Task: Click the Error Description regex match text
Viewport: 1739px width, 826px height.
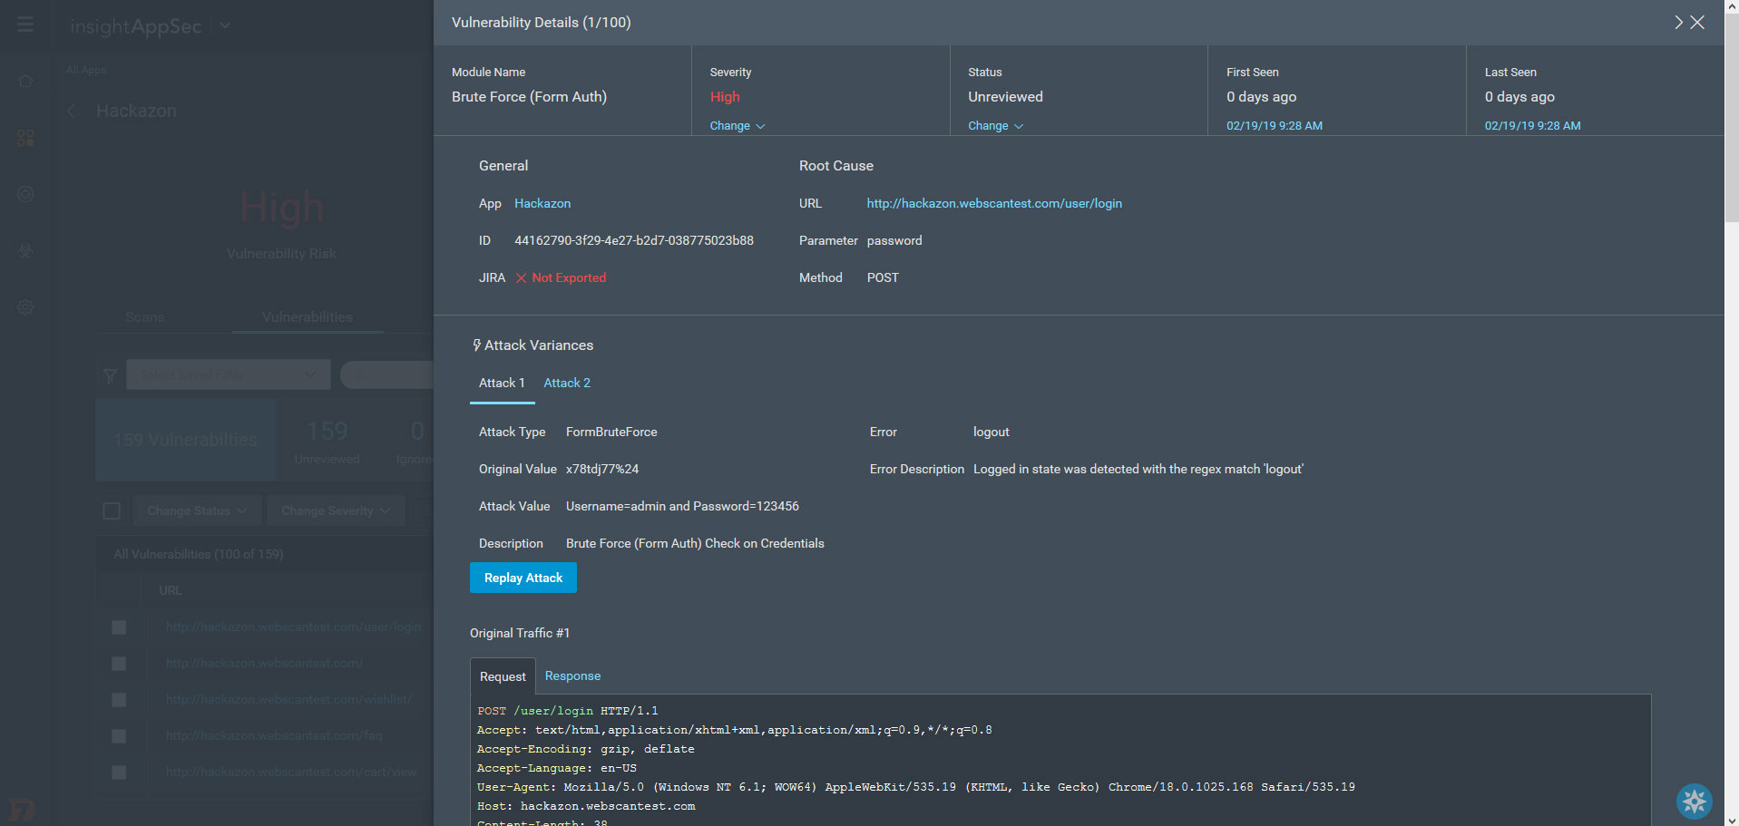Action: coord(1138,470)
